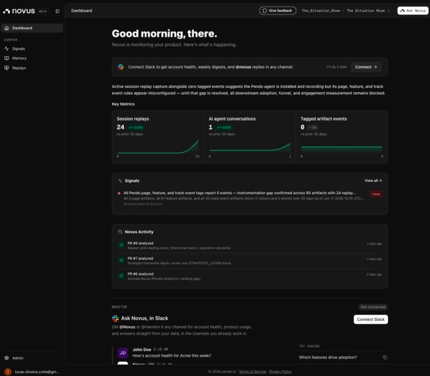Viewport: 430px width, 376px height.
Task: Click Authentication & Account tag
Action: point(143,204)
